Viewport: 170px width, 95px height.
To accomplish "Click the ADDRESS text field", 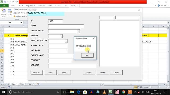I will (x=72, y=66).
